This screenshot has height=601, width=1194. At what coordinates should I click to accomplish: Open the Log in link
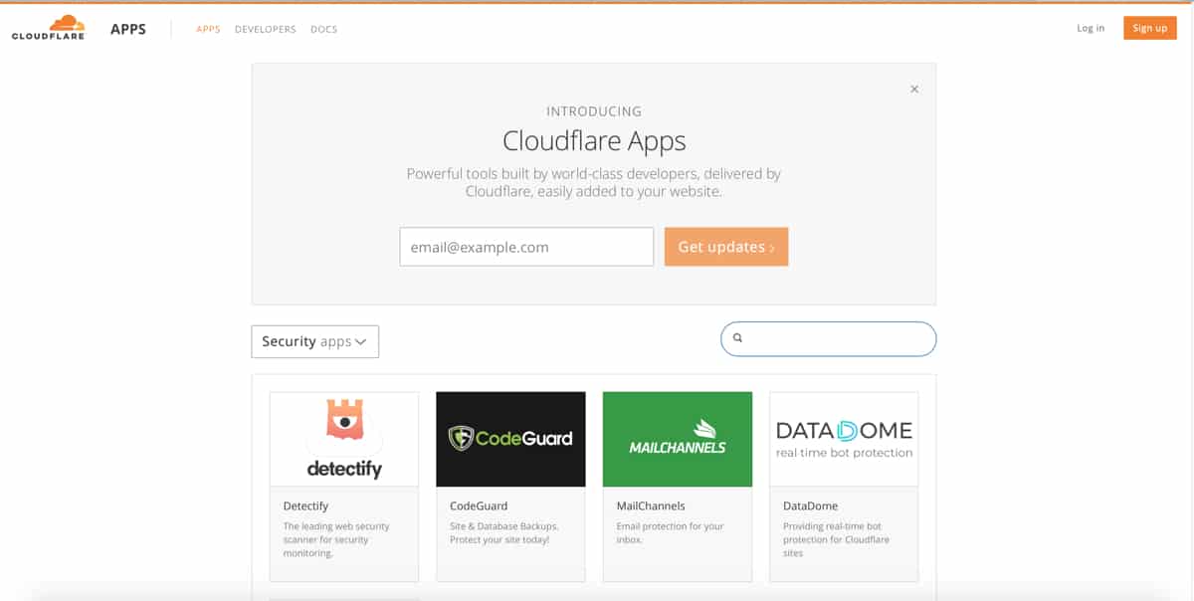click(x=1090, y=28)
